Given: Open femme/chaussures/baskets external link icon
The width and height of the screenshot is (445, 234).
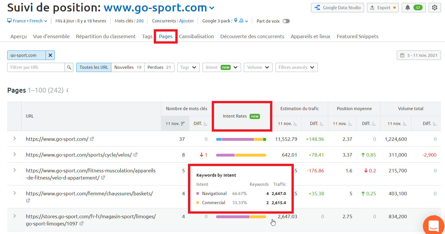Looking at the screenshot, I should 28,200.
